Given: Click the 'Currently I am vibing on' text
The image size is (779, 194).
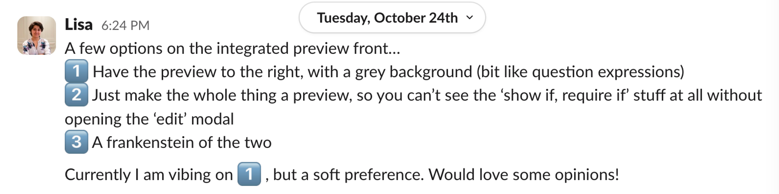Looking at the screenshot, I should (x=149, y=175).
